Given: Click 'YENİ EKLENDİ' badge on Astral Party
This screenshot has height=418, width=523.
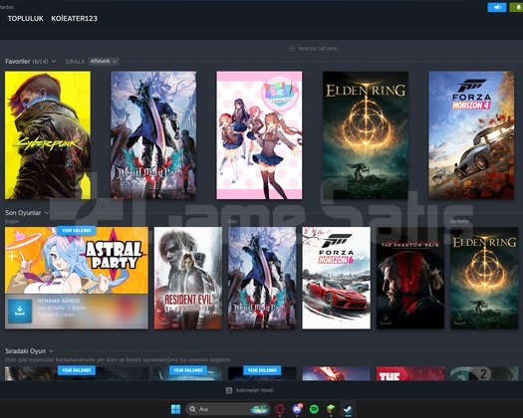Looking at the screenshot, I should (x=77, y=230).
